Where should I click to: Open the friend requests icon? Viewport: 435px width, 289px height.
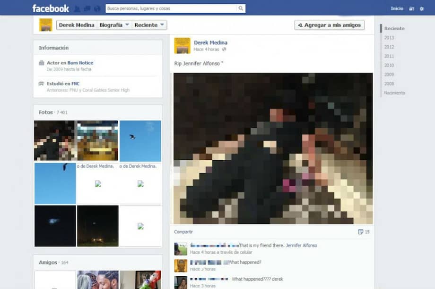(x=77, y=9)
